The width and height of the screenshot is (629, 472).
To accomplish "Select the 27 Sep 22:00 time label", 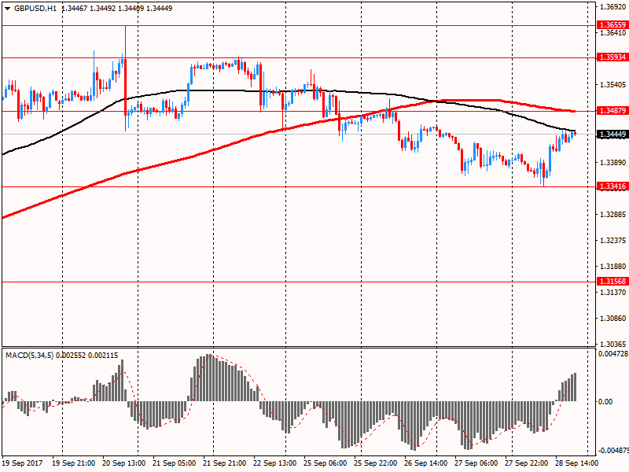I will (526, 463).
